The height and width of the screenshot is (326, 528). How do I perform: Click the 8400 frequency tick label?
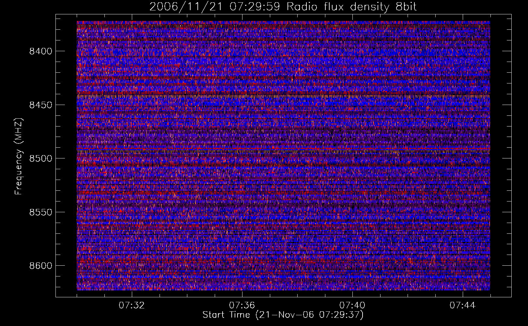pos(40,51)
